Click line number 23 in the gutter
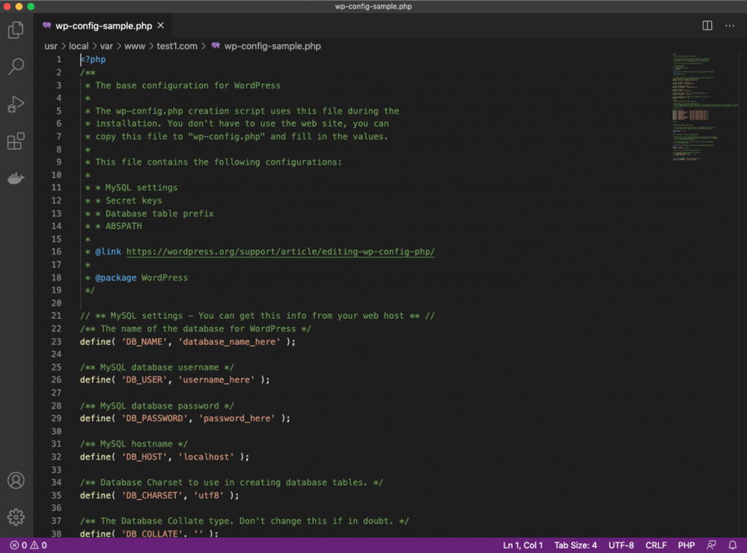The height and width of the screenshot is (553, 747). tap(56, 341)
